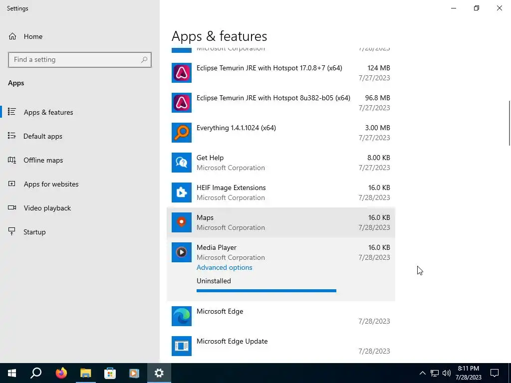Select Eclipse Temurin JRE 8u382-b05 entry name

[x=273, y=98]
